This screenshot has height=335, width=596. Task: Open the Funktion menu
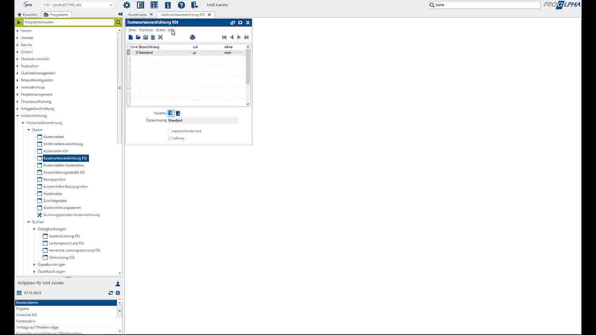(x=146, y=30)
